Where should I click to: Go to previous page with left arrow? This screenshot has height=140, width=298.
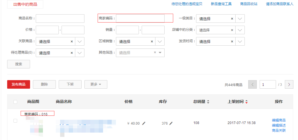click(x=252, y=84)
